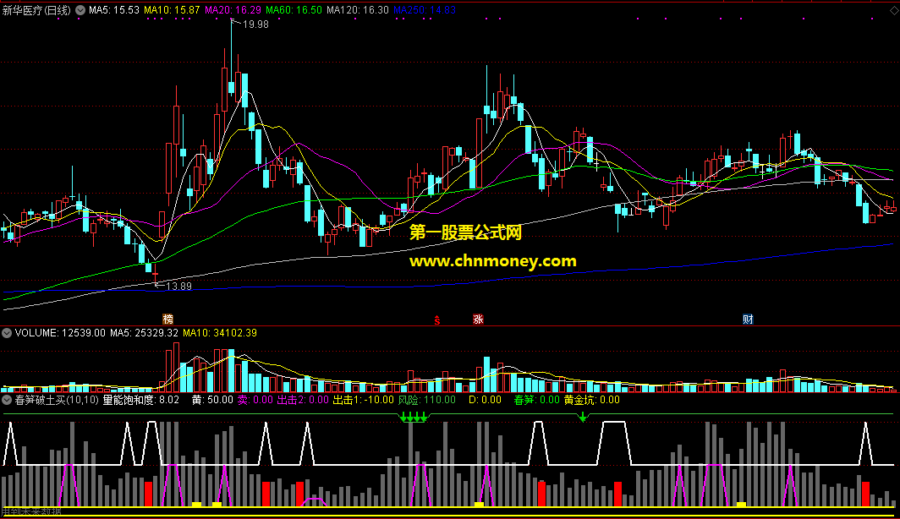900x519 pixels.
Task: Click the 卖: 0.00 value
Action: [x=255, y=400]
